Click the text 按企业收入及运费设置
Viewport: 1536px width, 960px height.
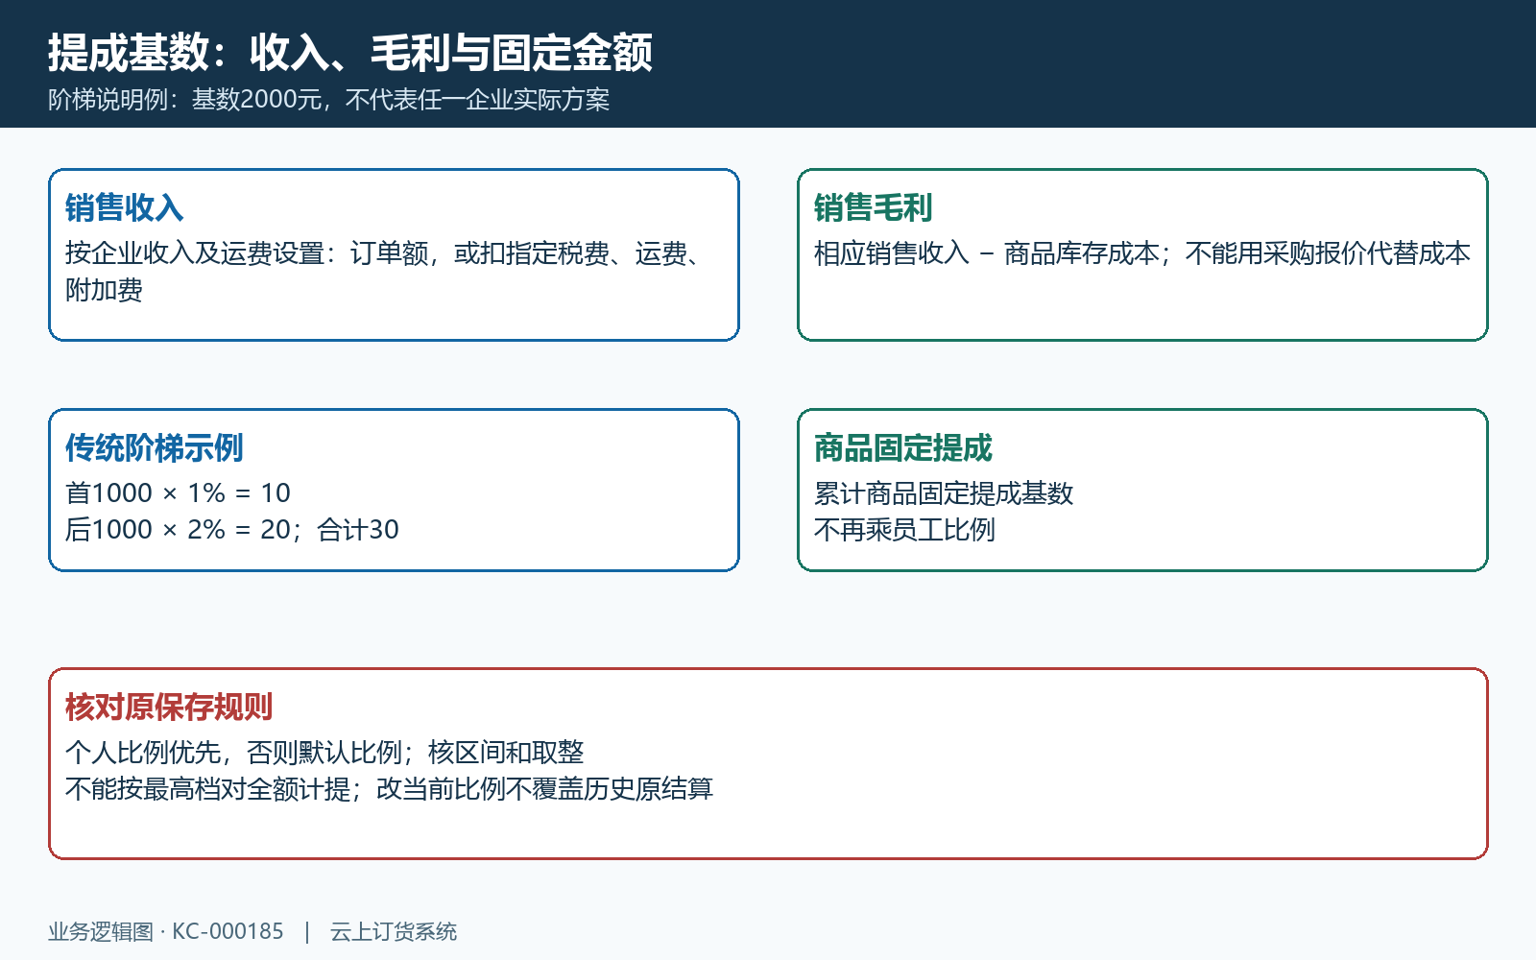195,253
